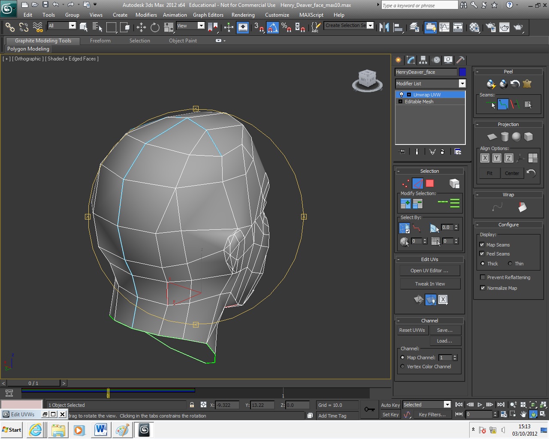Open the Modifier List dropdown
549x439 pixels.
(462, 83)
